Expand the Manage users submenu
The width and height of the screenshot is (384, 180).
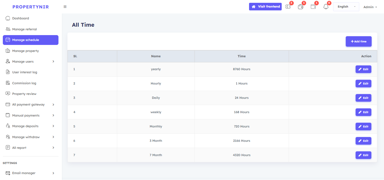click(53, 61)
